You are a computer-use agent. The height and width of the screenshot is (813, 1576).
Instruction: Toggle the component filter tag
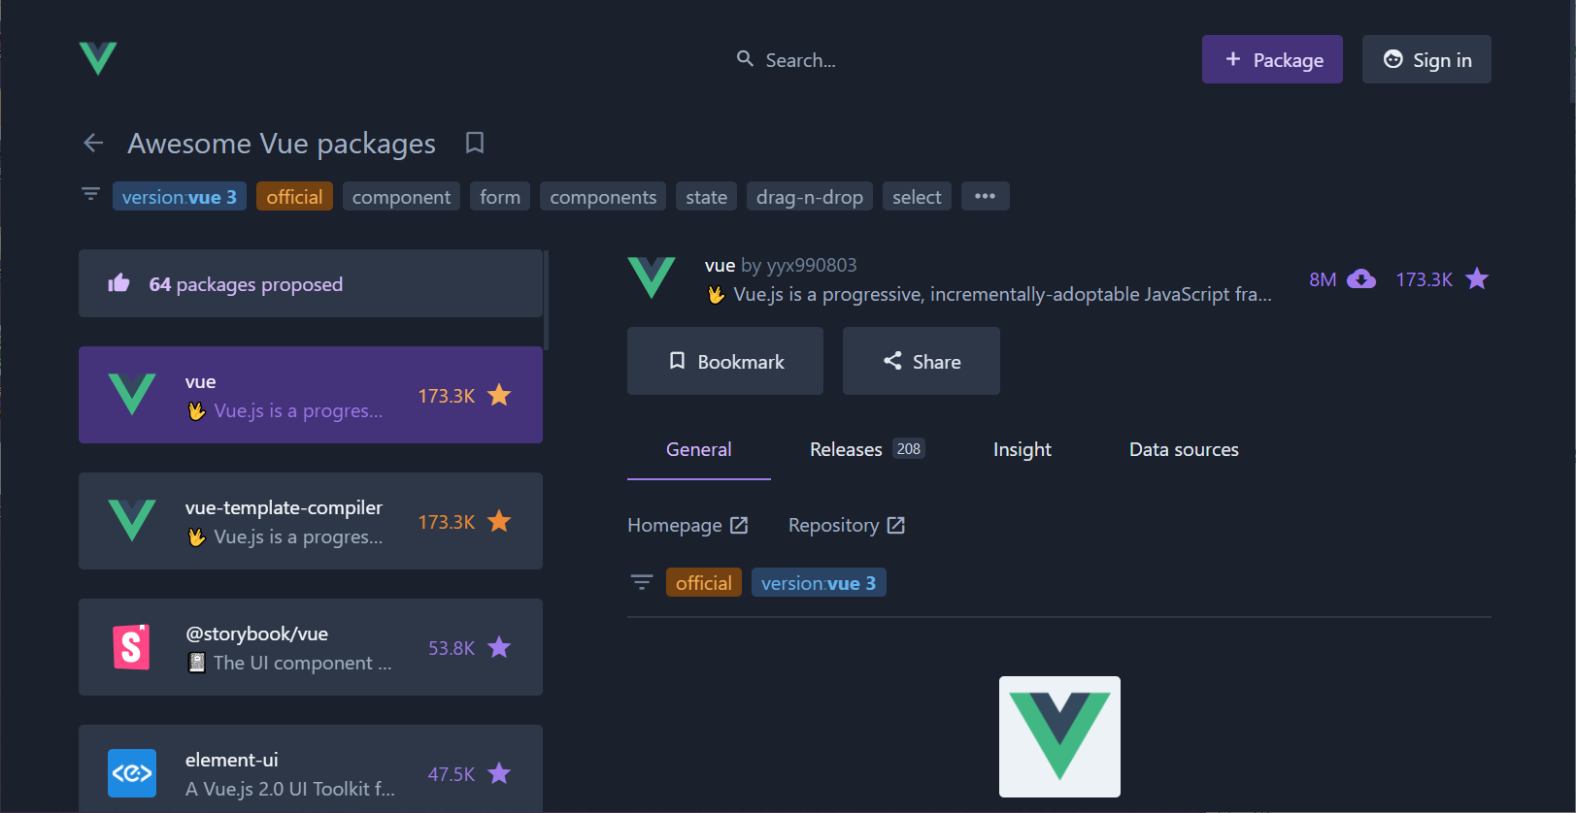coord(401,196)
